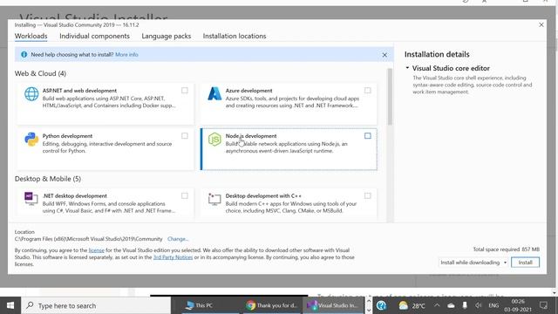Image resolution: width=558 pixels, height=314 pixels.
Task: Switch to Chrome taskbar window
Action: (272, 305)
